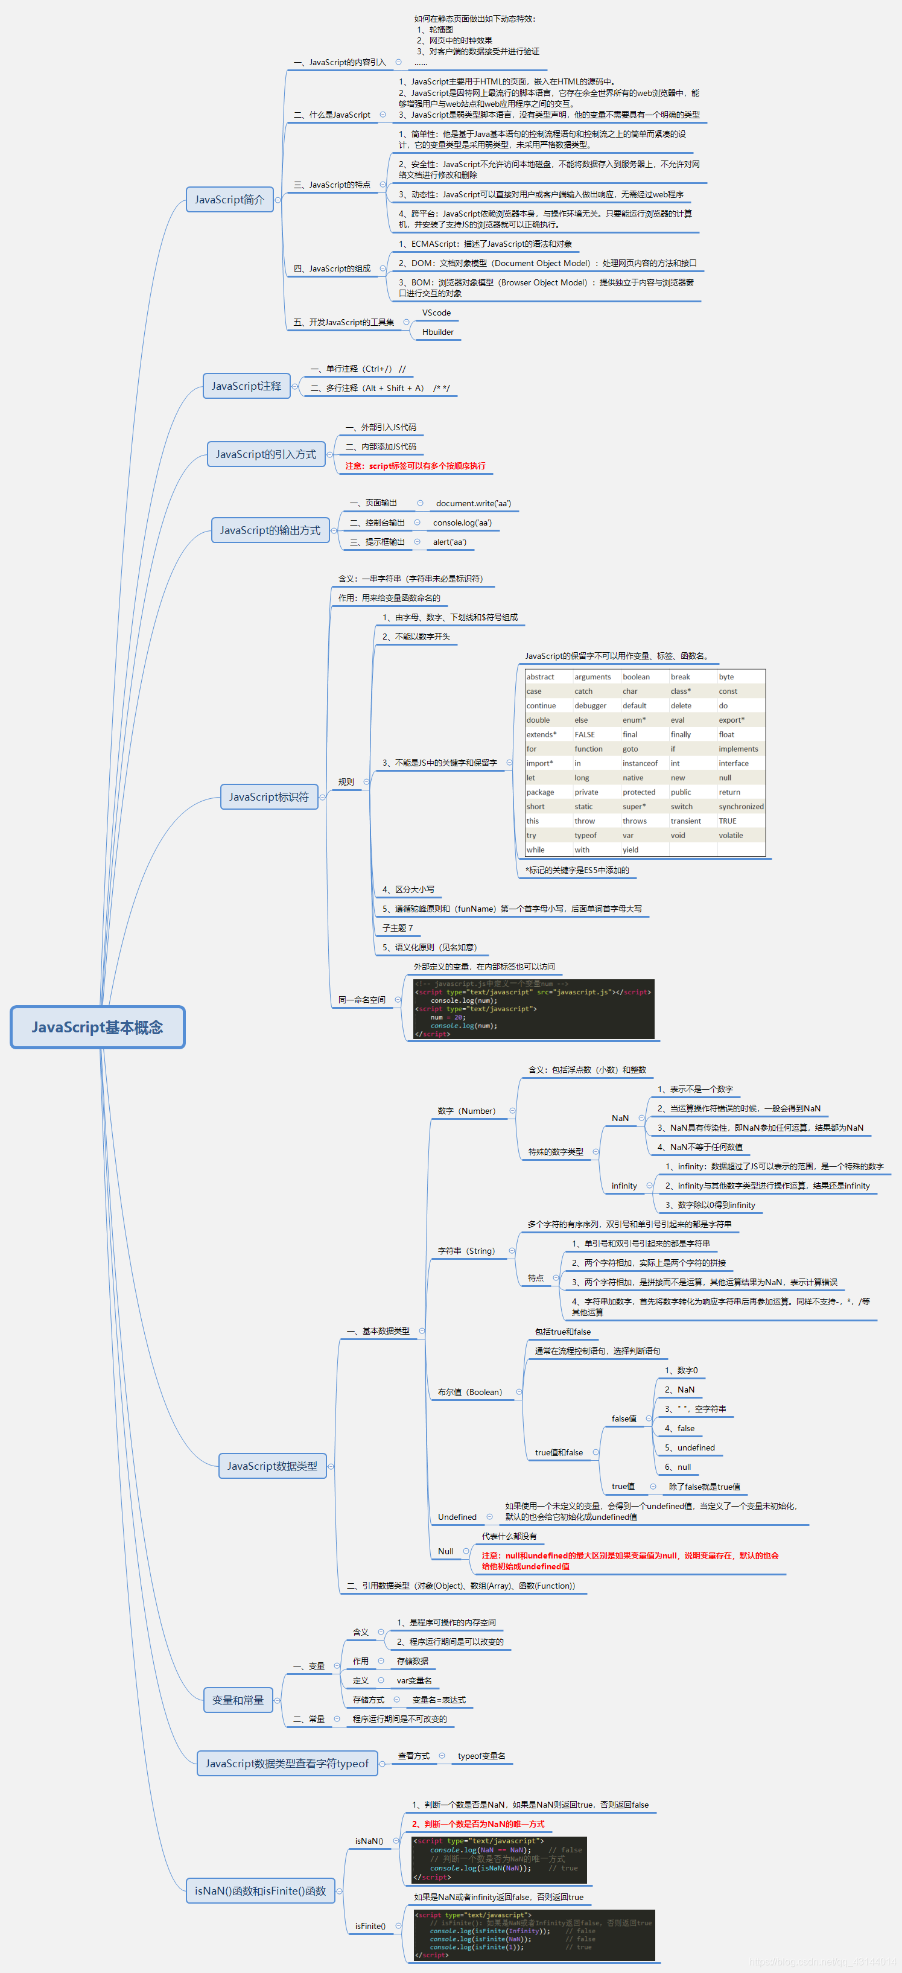Click the Hbuilder subtopic
The width and height of the screenshot is (902, 1973).
pos(438,332)
